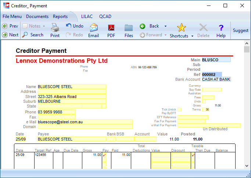
Task: Toggle the Undo checkbox under Fees
Action: click(204, 101)
